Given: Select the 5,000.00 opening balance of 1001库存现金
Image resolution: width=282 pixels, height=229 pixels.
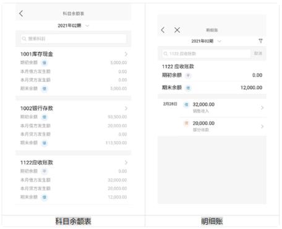Looking at the screenshot, I should pyautogui.click(x=119, y=63).
